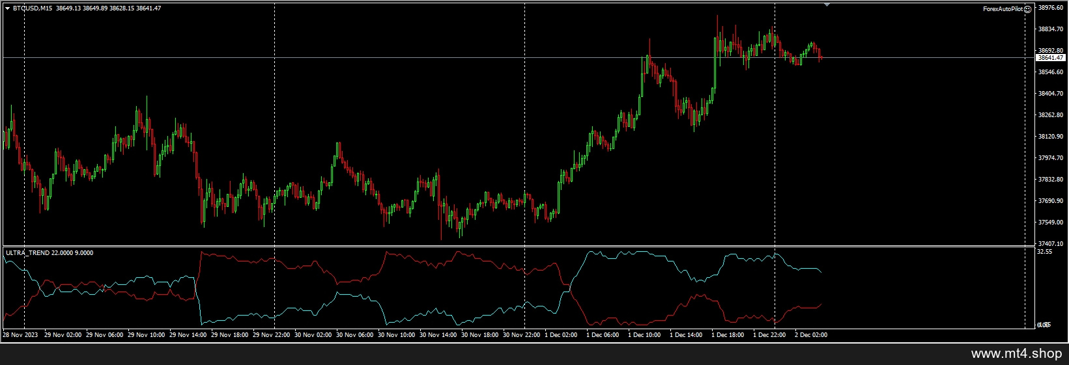The width and height of the screenshot is (1069, 365).
Task: Click the 38976.60 price axis label
Action: (x=1050, y=8)
